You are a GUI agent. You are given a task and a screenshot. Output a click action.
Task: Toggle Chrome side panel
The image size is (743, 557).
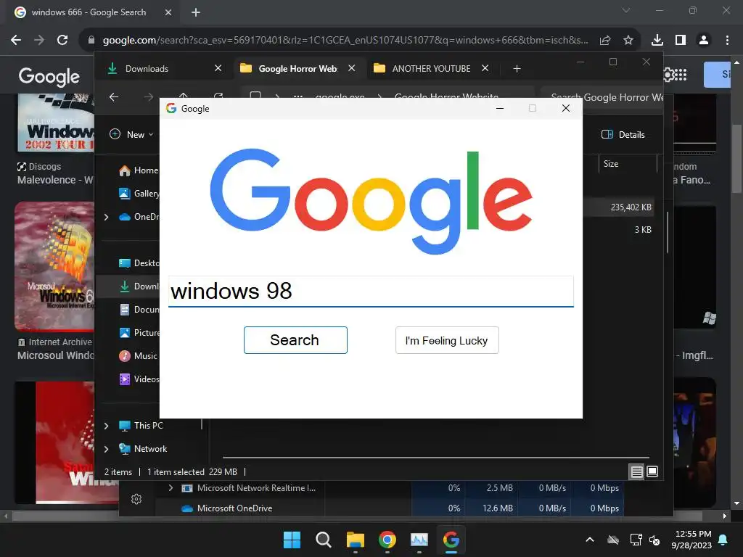tap(681, 41)
